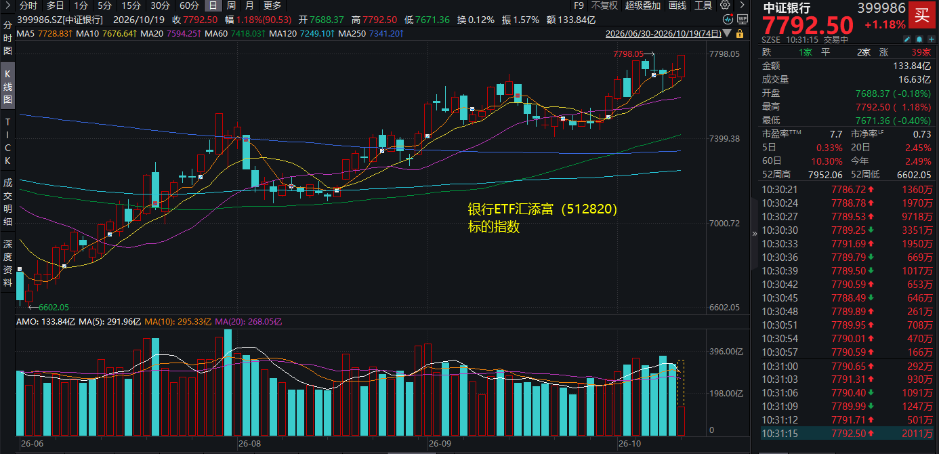Open chart settings gear icon

[x=724, y=5]
